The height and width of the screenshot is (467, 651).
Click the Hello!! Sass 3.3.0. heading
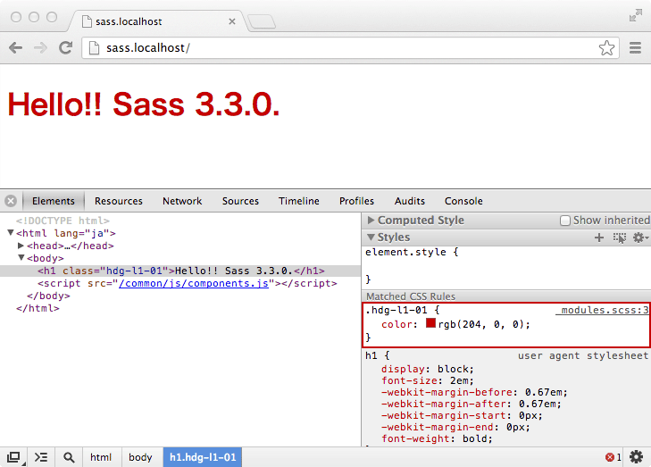click(144, 104)
